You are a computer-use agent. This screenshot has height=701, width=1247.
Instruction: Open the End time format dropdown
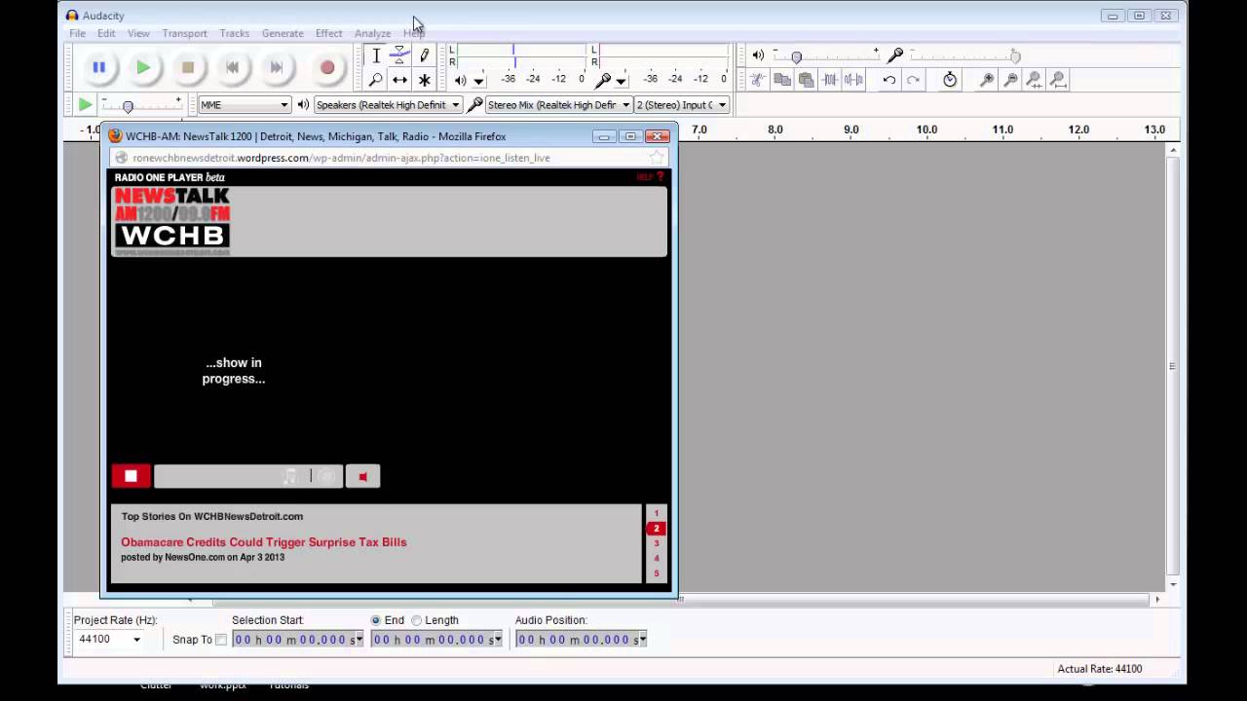[x=498, y=640]
